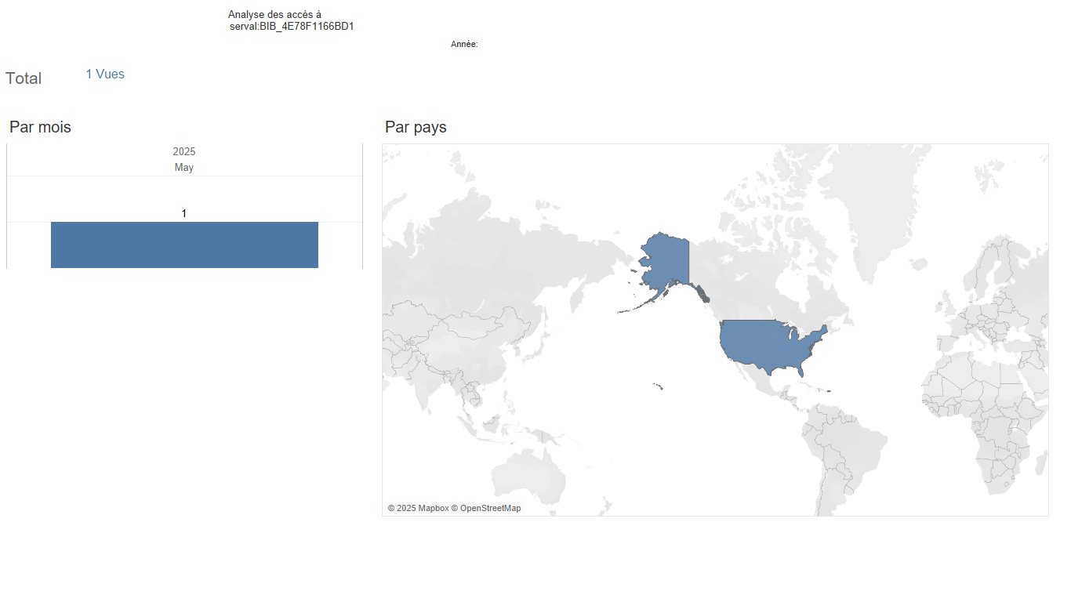Click the value label '1' above the bar
1071x602 pixels.
coord(184,213)
